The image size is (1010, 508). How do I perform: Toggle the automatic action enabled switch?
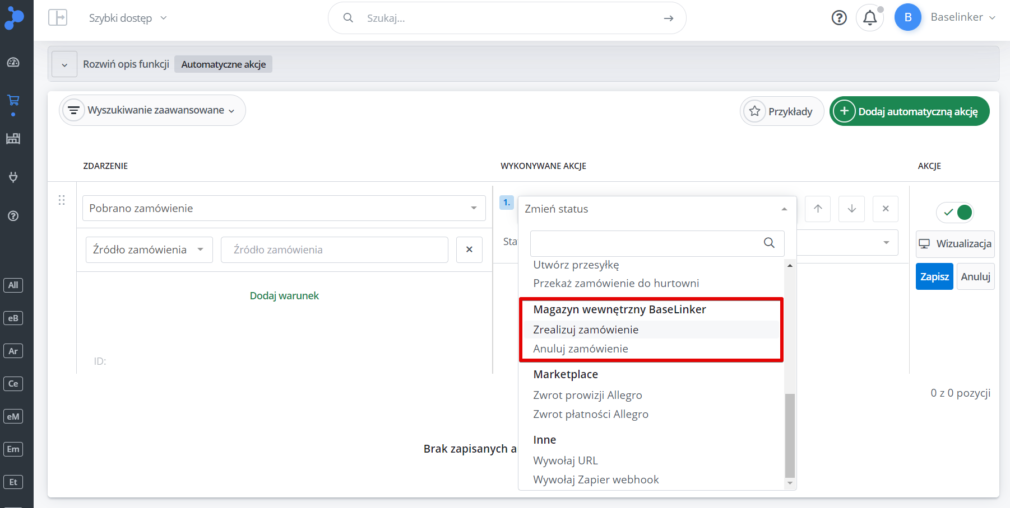[955, 212]
